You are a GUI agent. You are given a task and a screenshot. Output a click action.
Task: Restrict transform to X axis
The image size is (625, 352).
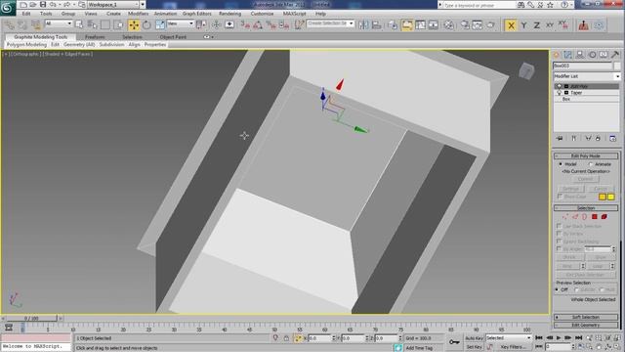[511, 25]
